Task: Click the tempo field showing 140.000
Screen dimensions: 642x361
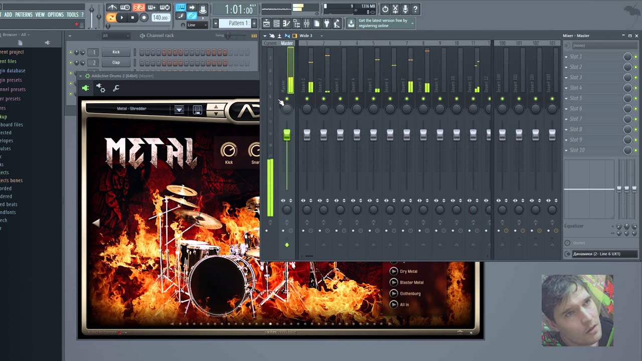Action: click(160, 18)
